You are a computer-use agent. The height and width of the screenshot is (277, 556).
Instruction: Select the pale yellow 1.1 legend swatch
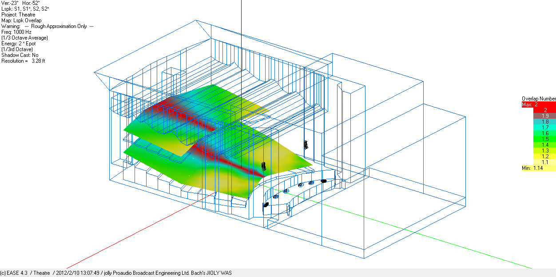pyautogui.click(x=539, y=162)
